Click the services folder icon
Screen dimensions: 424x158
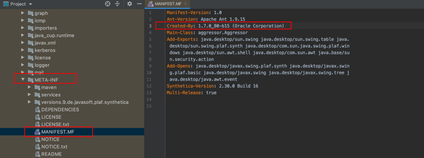pos(37,95)
